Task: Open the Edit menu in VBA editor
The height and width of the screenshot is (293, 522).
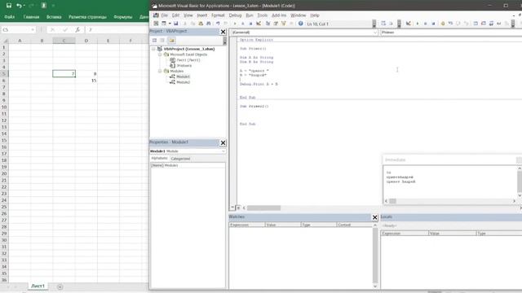Action: [176, 15]
